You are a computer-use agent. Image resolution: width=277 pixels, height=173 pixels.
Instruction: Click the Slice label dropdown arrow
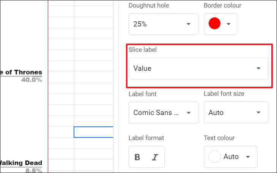click(x=258, y=69)
